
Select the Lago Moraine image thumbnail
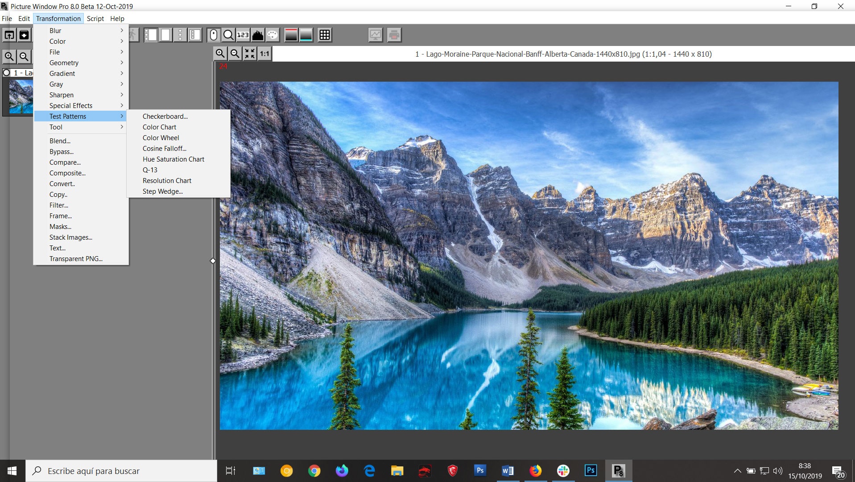pyautogui.click(x=21, y=96)
